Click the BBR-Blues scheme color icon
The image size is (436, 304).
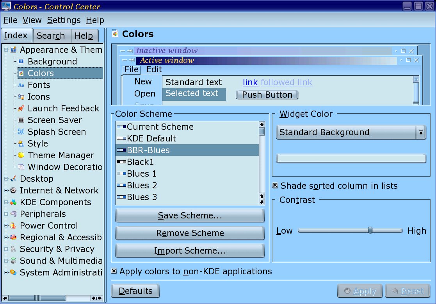click(121, 150)
